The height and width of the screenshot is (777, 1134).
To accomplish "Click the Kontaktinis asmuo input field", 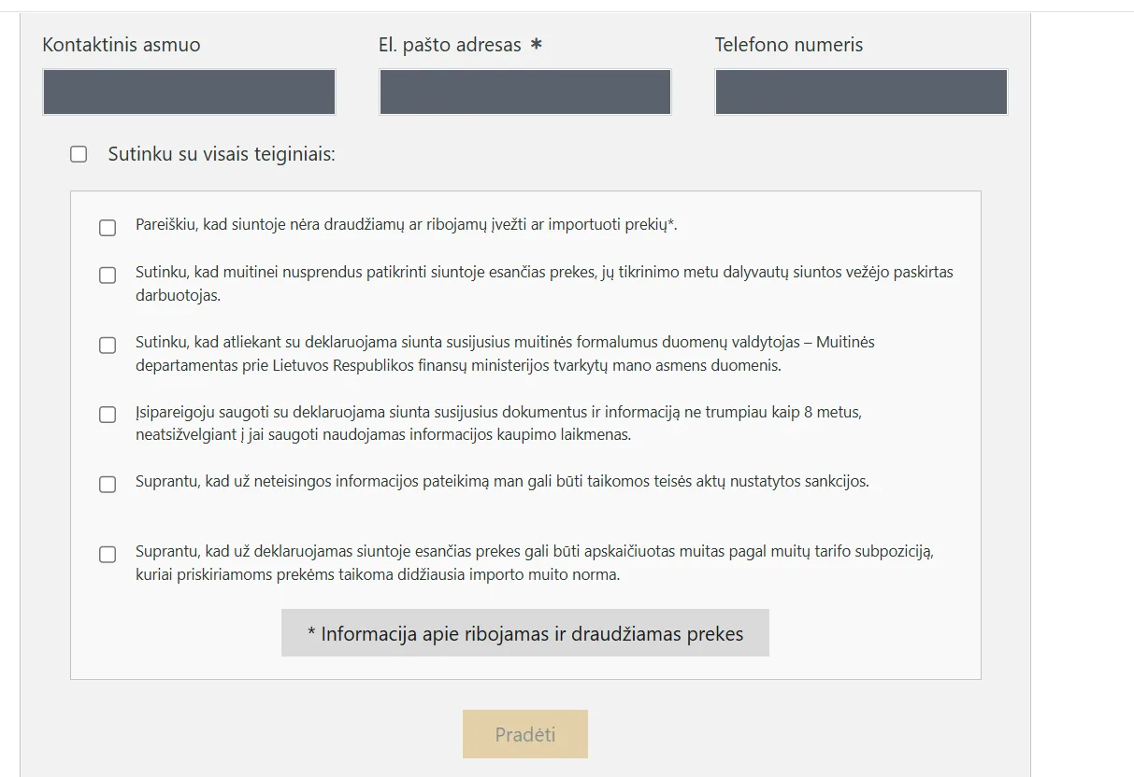I will tap(189, 92).
